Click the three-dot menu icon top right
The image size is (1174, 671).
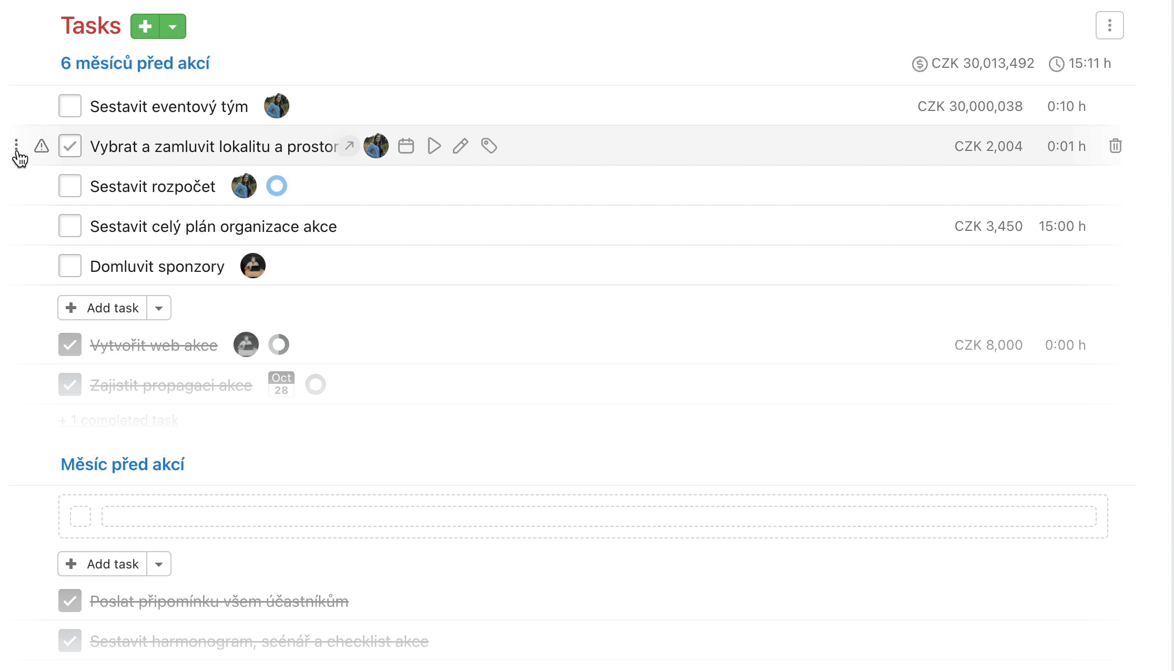click(1109, 25)
